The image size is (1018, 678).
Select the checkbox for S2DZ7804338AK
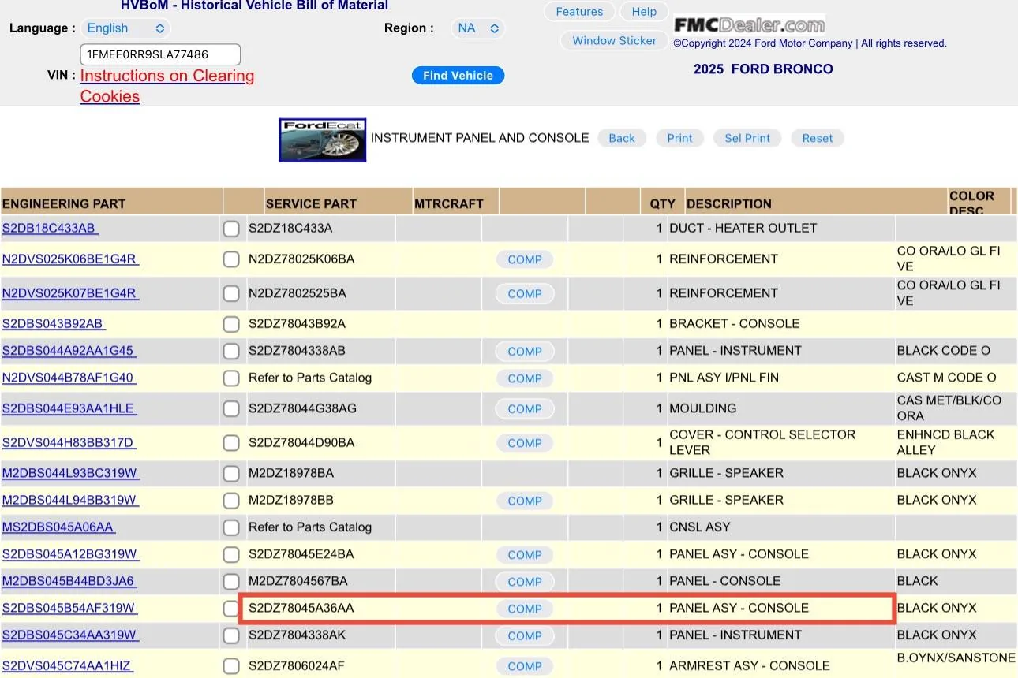pos(231,635)
